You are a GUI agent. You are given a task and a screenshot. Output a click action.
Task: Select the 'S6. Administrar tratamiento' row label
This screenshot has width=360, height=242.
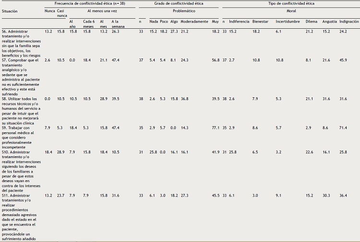[x=21, y=43]
